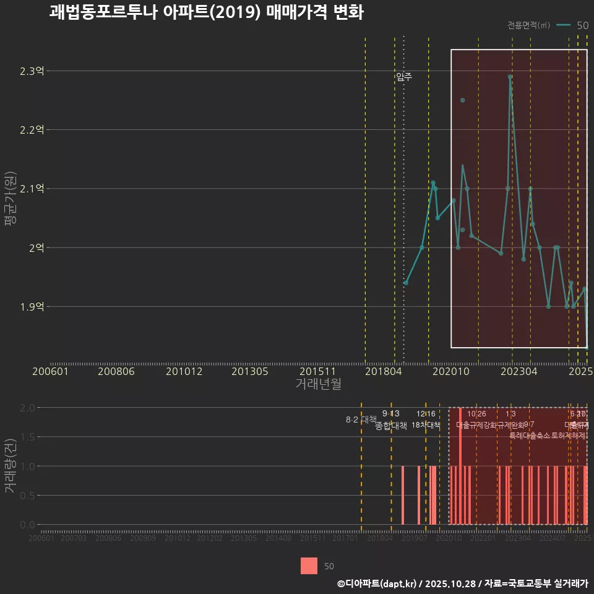Click the 2.29억 peak data point

[510, 76]
